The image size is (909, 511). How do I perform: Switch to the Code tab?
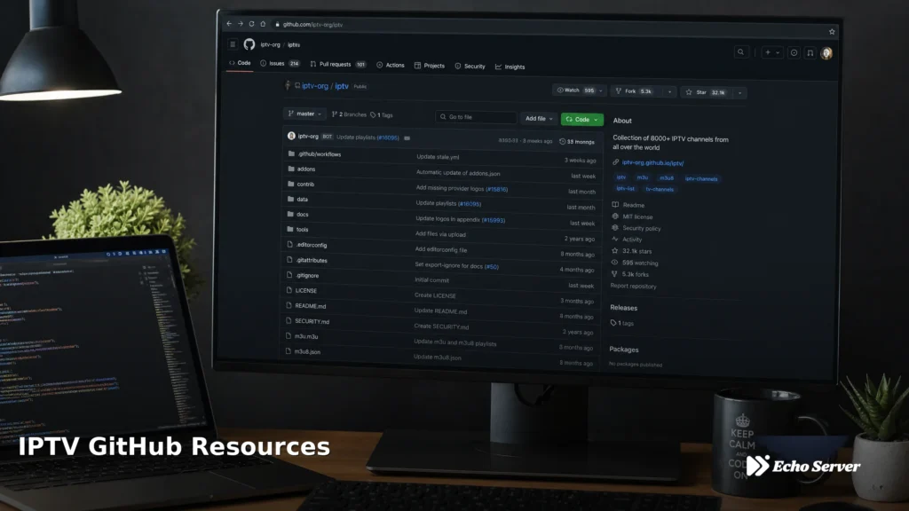coord(240,63)
